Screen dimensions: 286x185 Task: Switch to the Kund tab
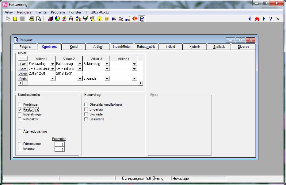(x=74, y=47)
